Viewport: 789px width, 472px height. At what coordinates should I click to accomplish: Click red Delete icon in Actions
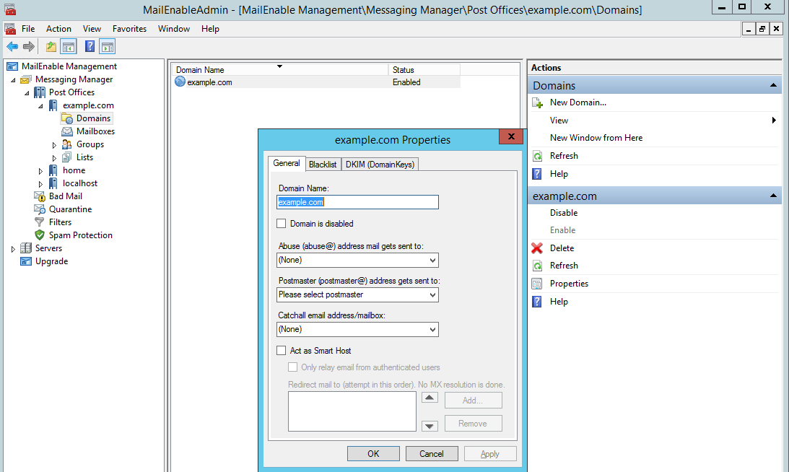[x=537, y=248]
